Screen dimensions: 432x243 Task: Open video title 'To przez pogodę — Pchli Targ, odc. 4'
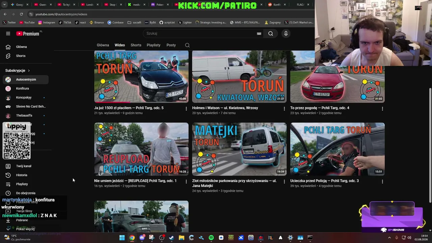[320, 108]
